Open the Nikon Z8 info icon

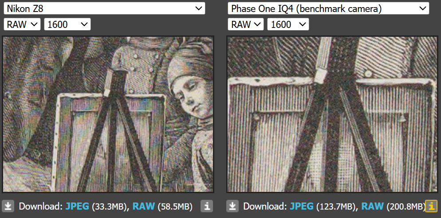pos(207,206)
